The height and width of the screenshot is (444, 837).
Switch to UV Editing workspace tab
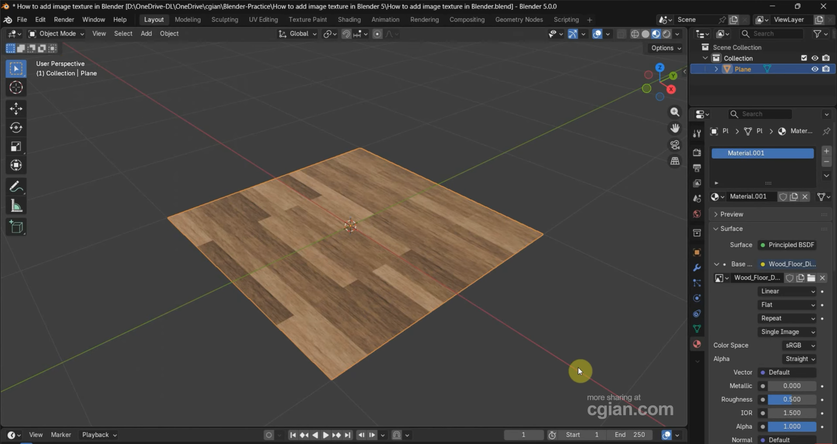click(263, 20)
